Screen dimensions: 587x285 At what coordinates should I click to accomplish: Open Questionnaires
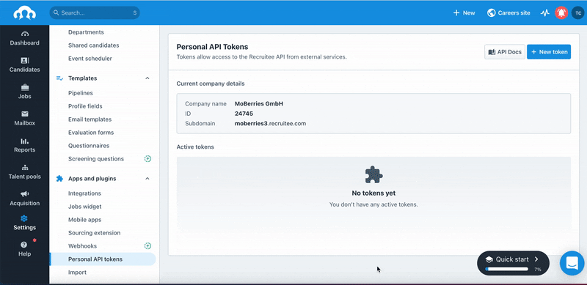tap(89, 146)
